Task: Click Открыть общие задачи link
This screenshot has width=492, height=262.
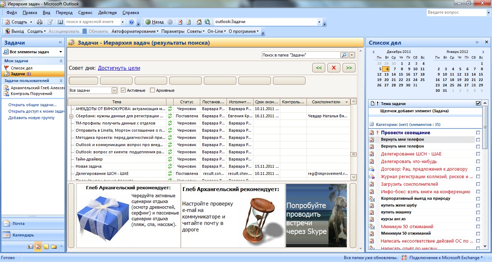Action: point(32,105)
